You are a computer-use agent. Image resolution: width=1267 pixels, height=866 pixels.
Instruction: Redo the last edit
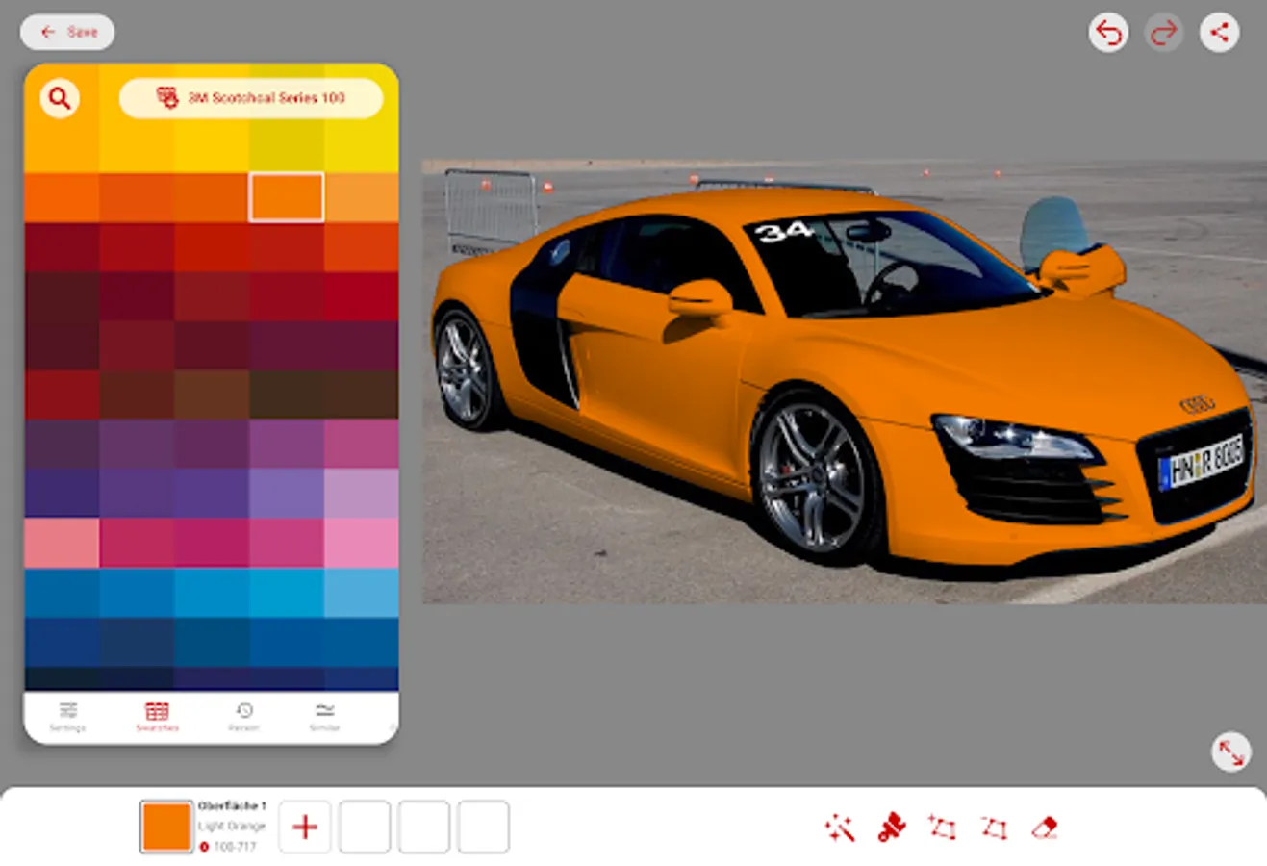[x=1163, y=32]
